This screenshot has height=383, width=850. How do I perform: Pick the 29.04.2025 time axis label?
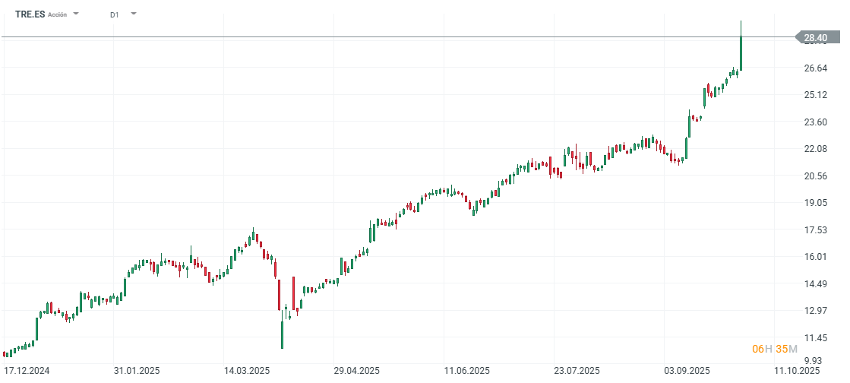coord(356,371)
